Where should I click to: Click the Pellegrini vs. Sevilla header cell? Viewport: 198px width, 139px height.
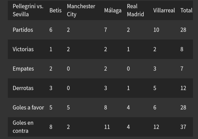pyautogui.click(x=28, y=10)
